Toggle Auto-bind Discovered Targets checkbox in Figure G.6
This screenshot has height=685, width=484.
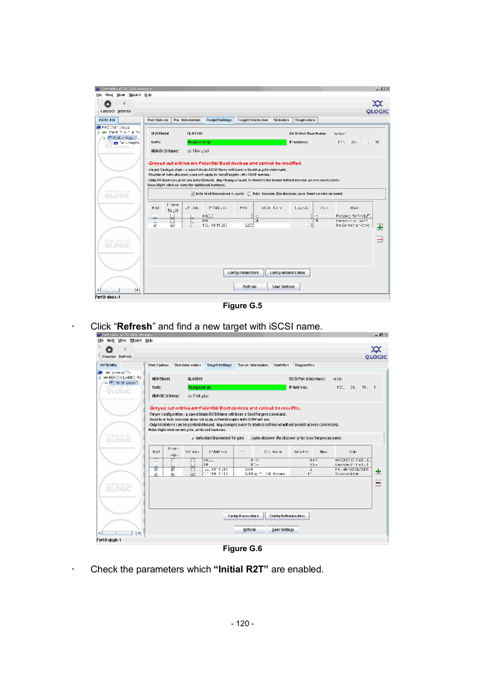pos(193,438)
